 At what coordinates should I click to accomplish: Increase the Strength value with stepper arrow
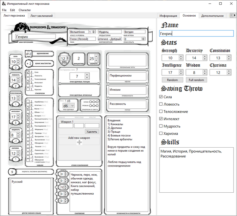point(181,57)
